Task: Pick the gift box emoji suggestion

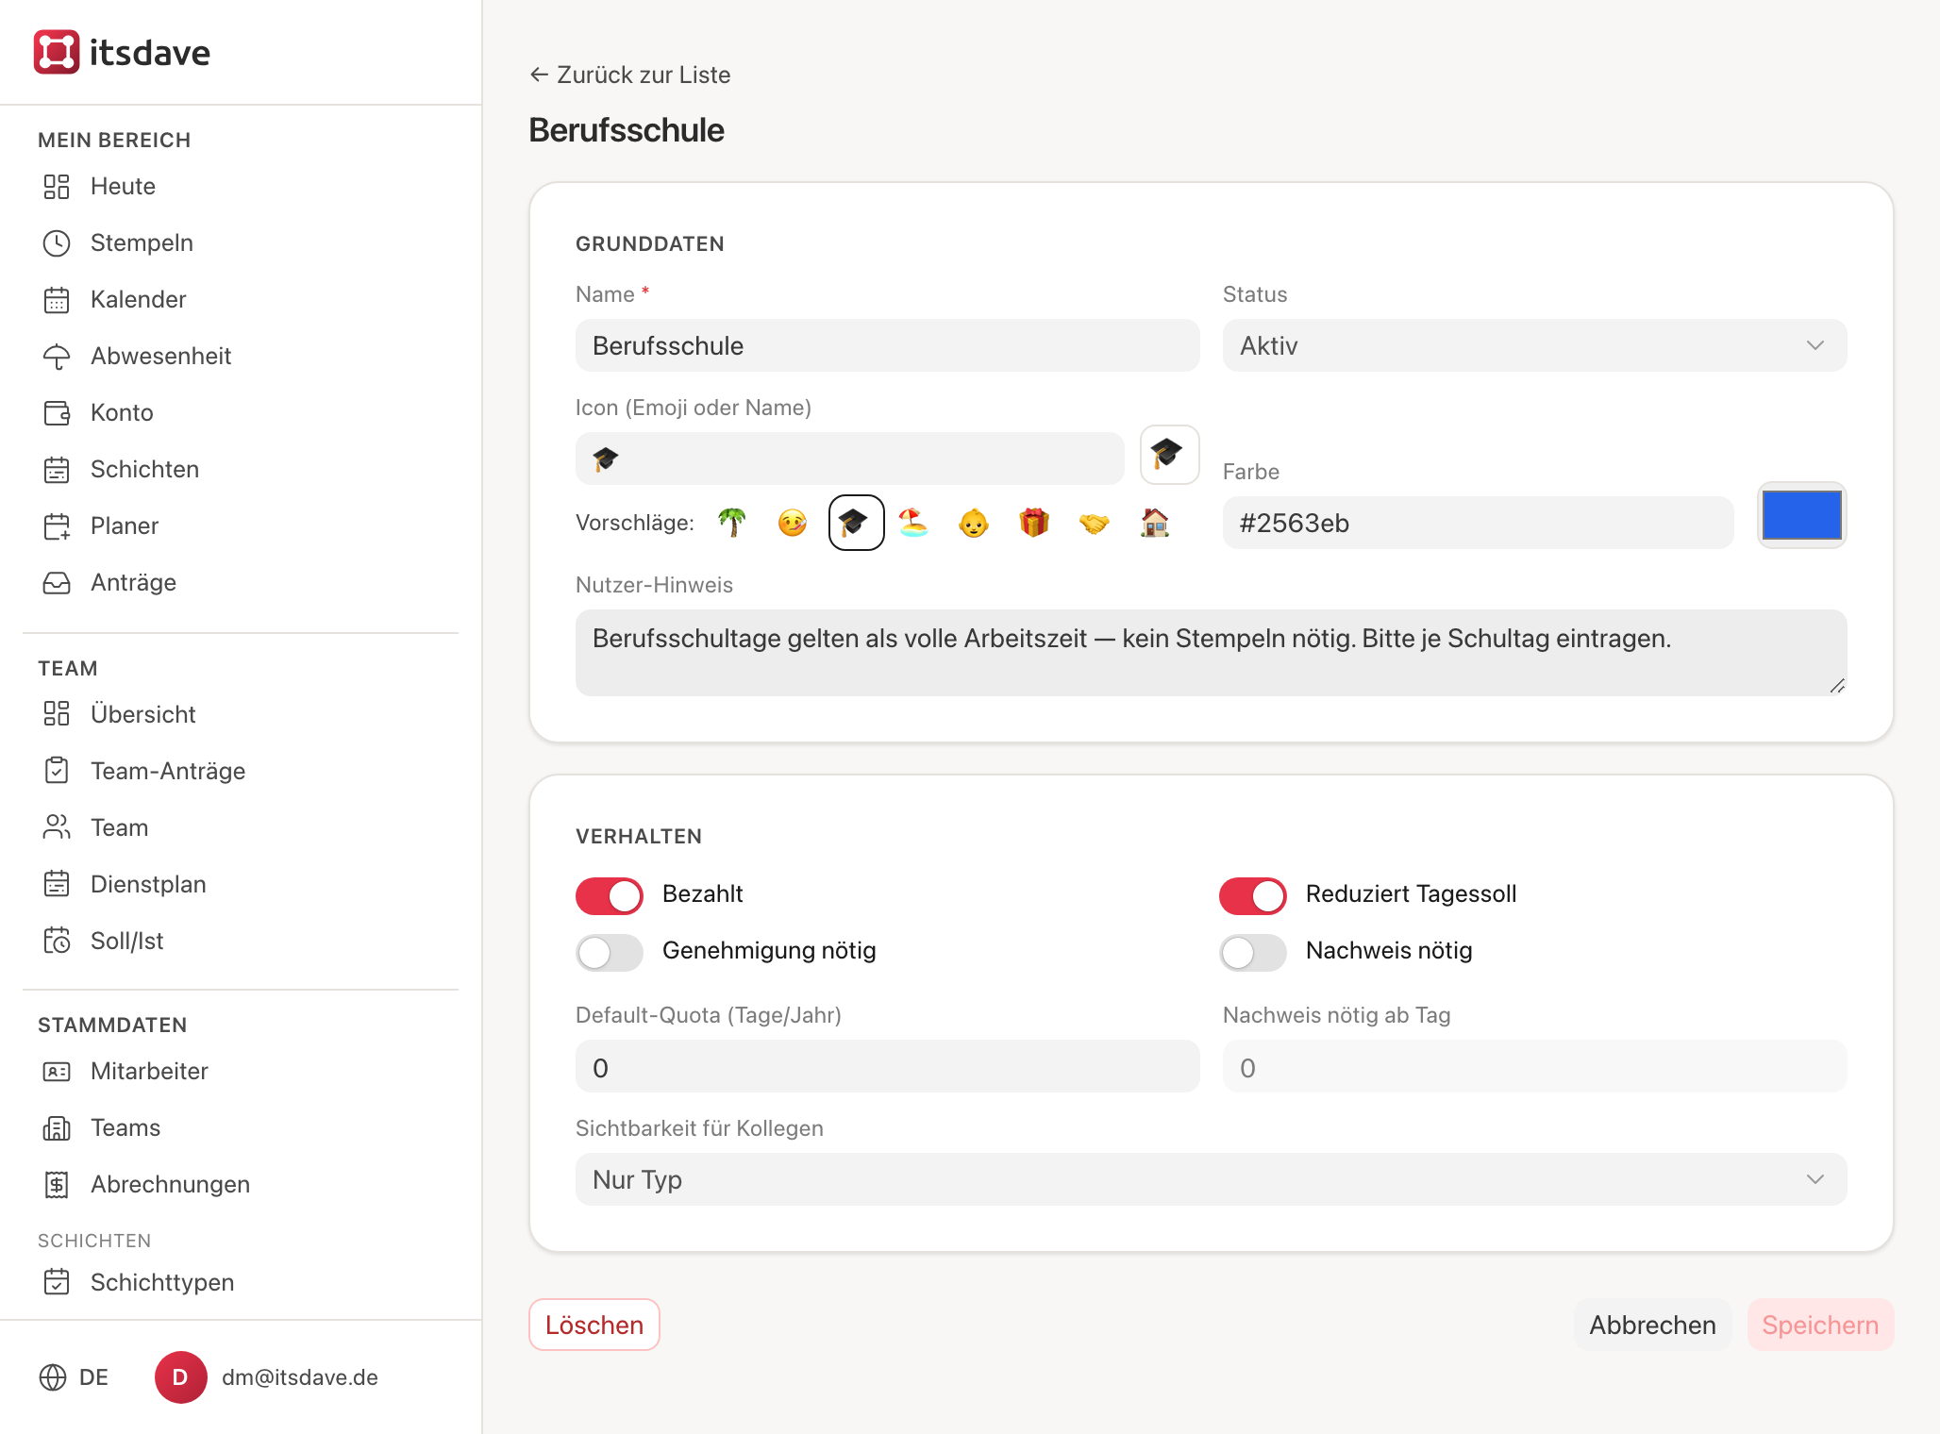Action: coord(1034,523)
